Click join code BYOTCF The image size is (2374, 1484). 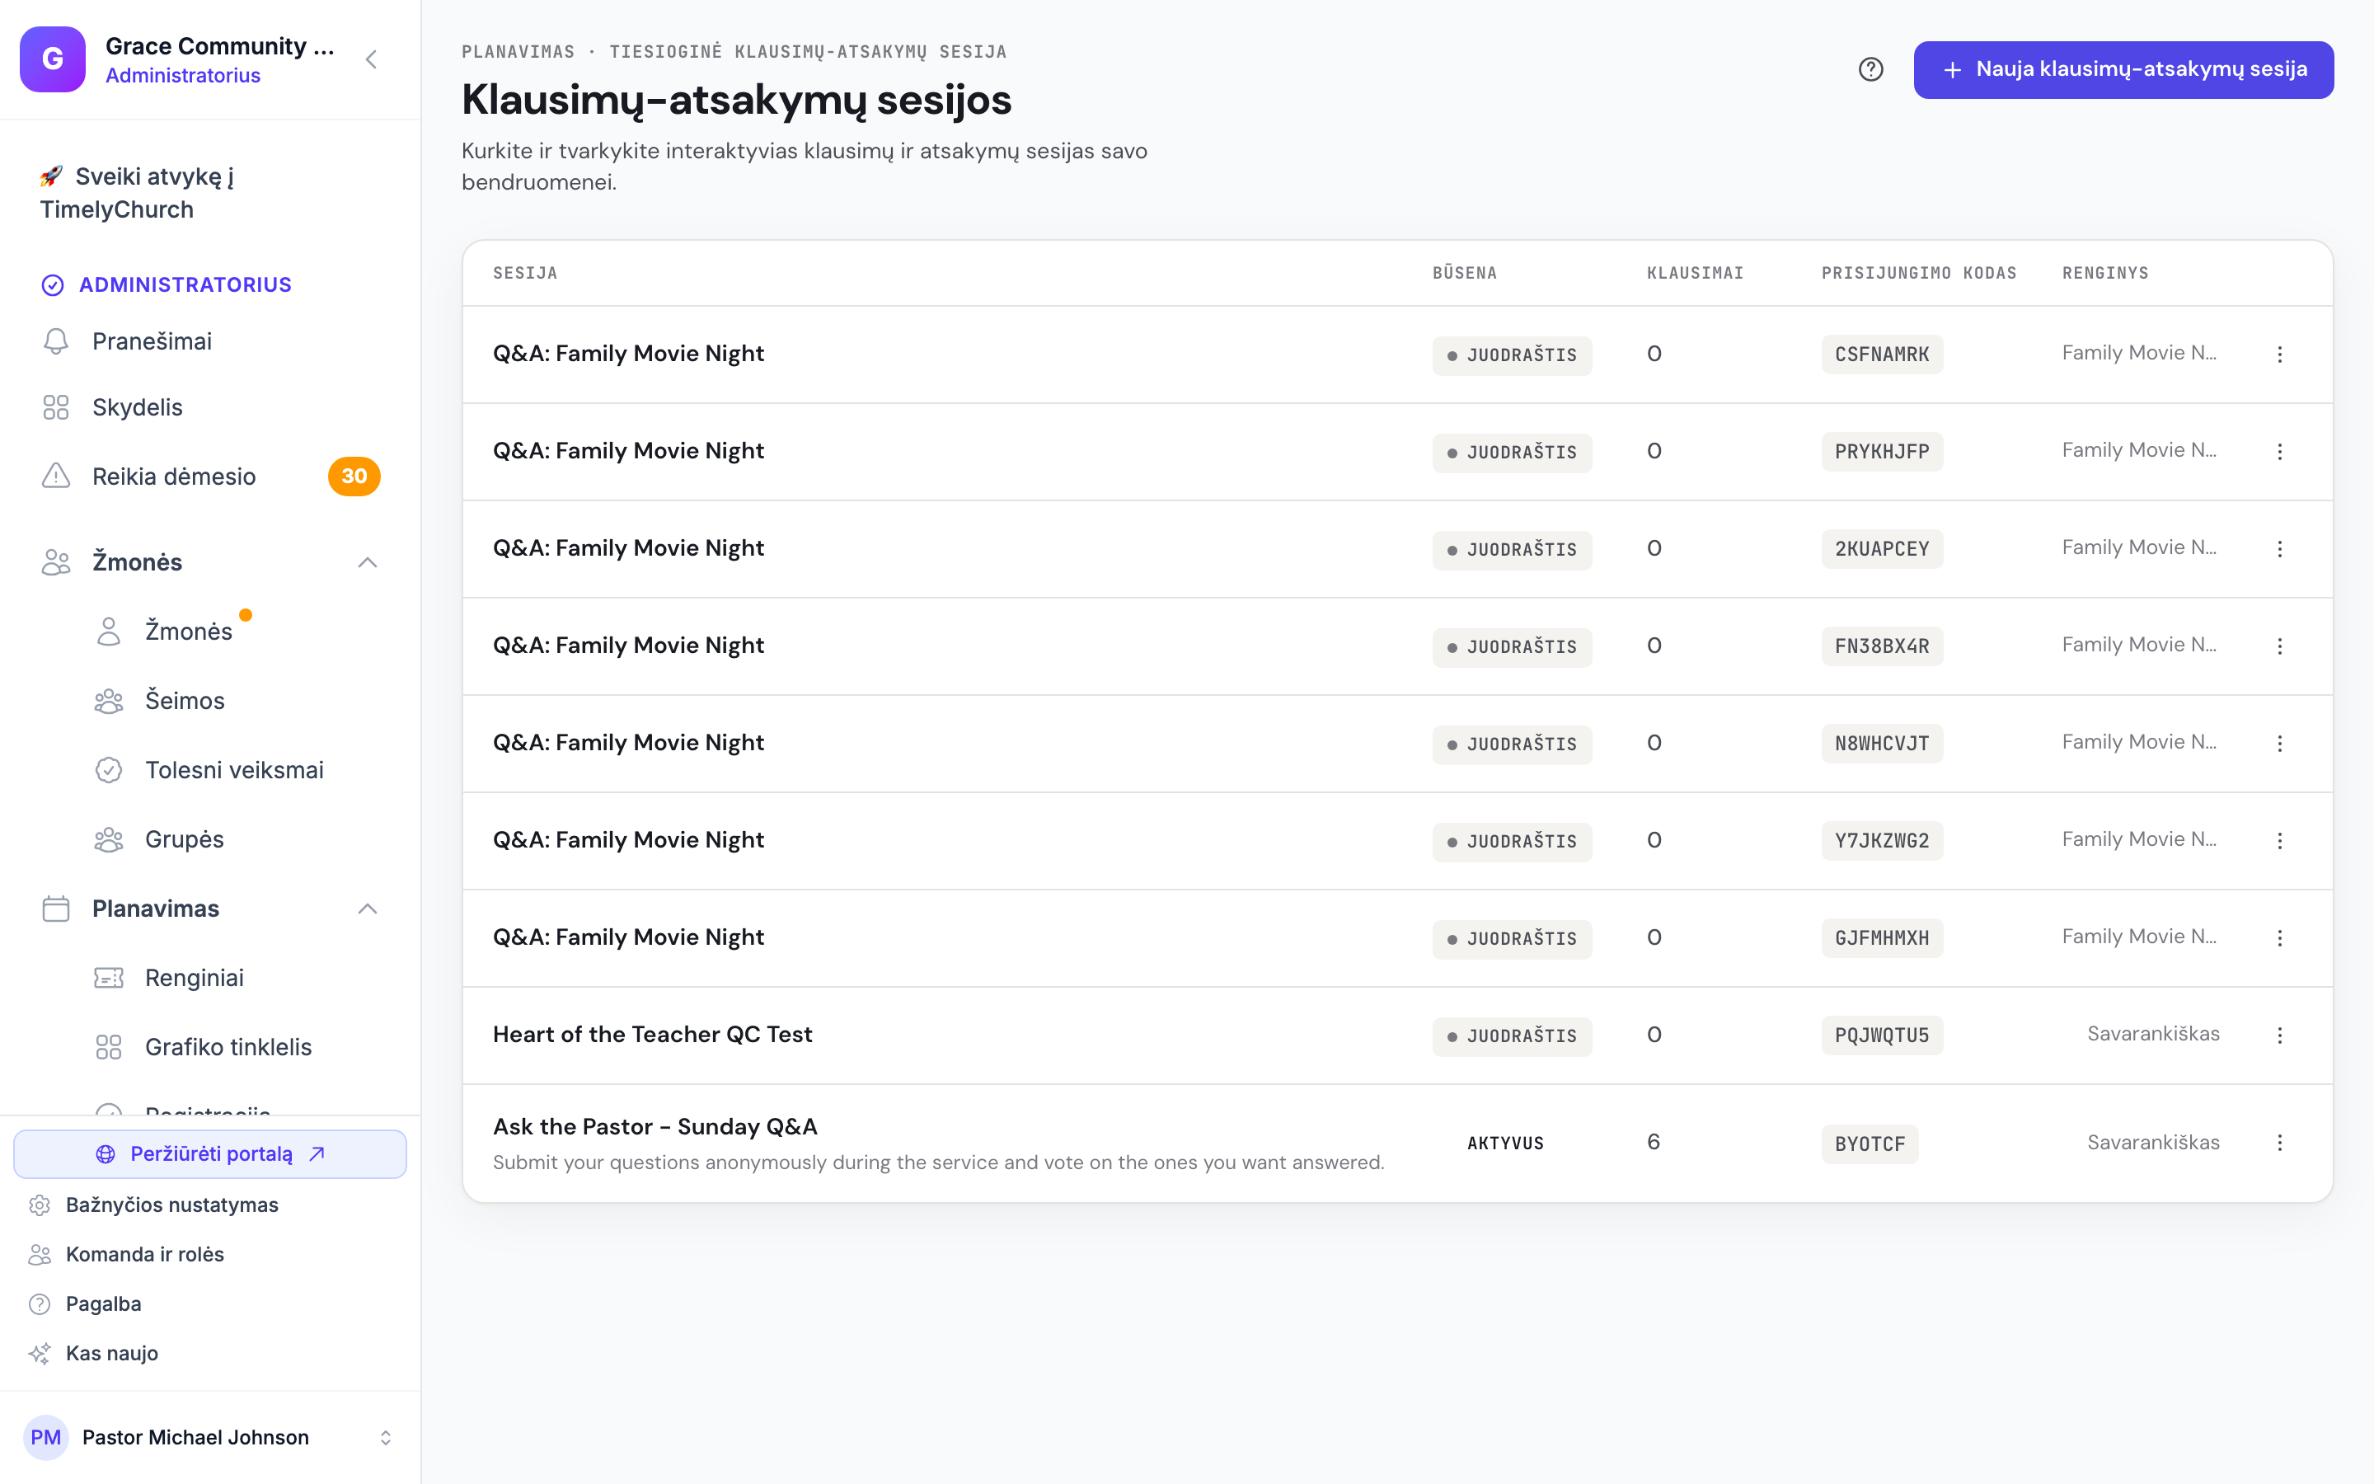pos(1870,1144)
